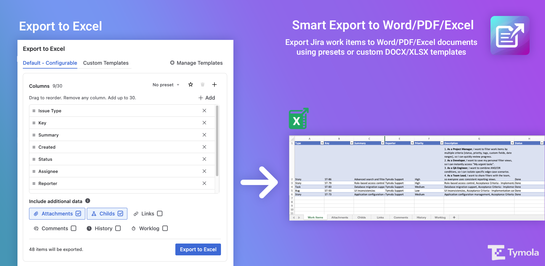
Task: Click the Bug type cell
Action: 310,191
